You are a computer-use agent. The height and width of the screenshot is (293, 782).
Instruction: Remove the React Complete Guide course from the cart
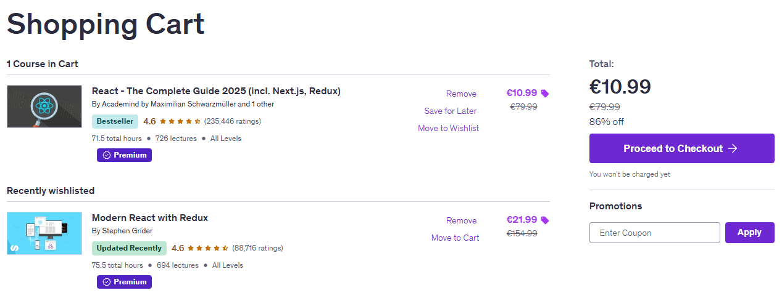point(461,94)
